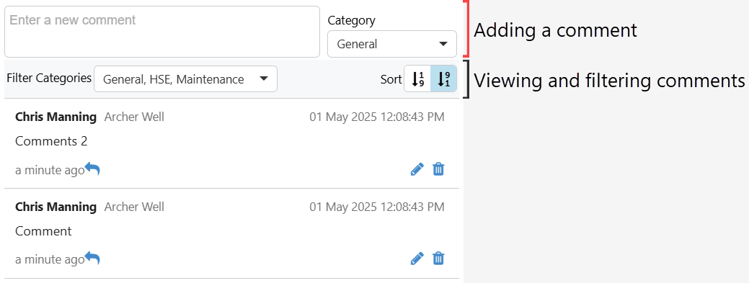The width and height of the screenshot is (749, 283).
Task: Click reply arrow on the bottom "Comment" entry
Action: click(92, 259)
